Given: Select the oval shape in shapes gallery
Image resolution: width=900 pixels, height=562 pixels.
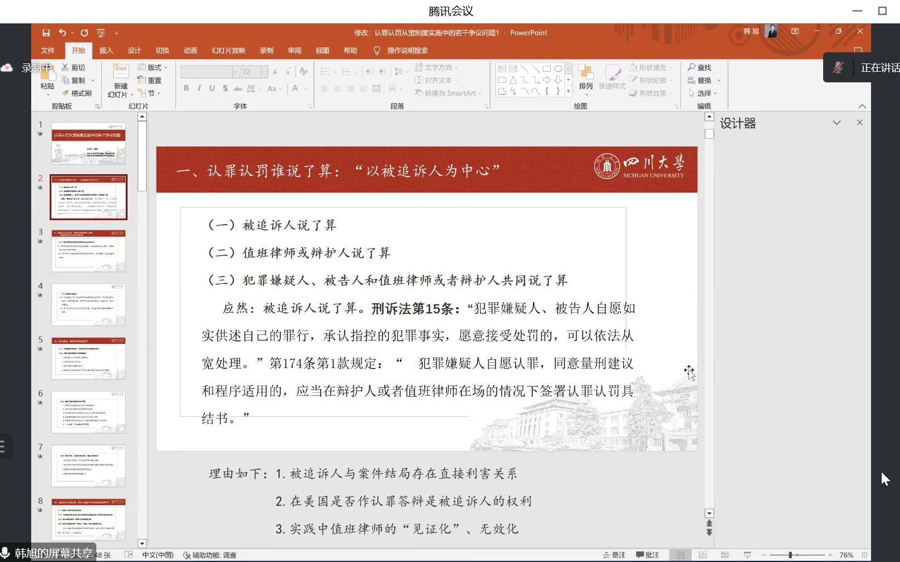Looking at the screenshot, I should [x=557, y=69].
